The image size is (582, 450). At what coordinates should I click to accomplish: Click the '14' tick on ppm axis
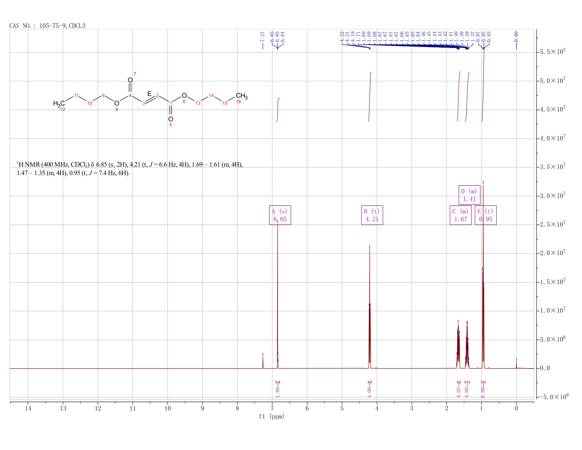tap(28, 408)
